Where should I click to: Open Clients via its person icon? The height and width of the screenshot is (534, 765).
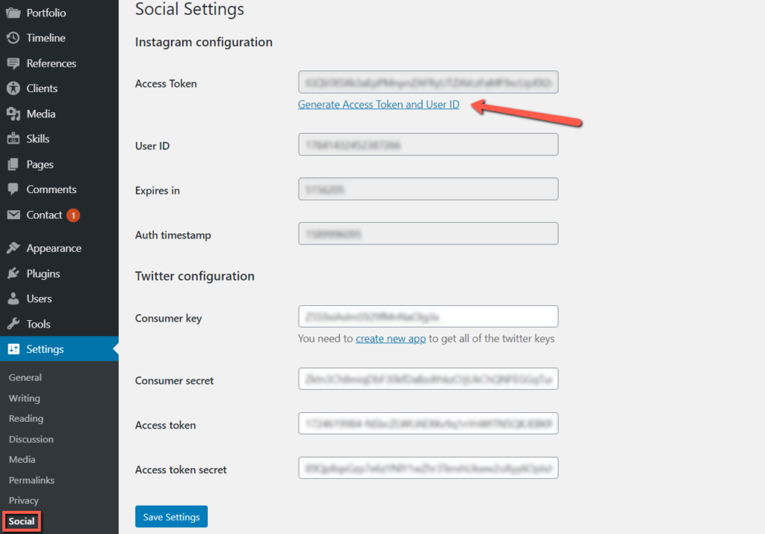13,88
